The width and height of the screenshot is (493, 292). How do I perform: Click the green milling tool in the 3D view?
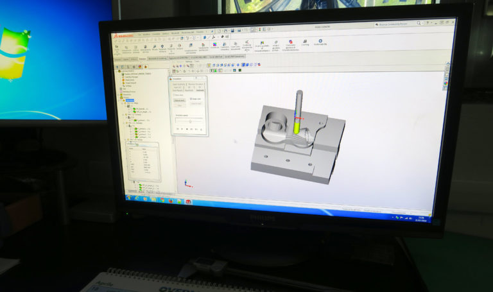point(297,125)
